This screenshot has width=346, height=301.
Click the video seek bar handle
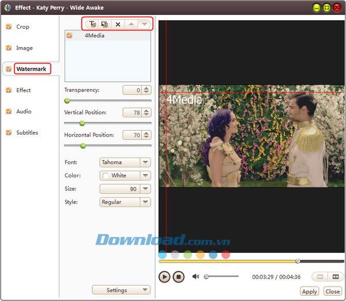tap(298, 261)
